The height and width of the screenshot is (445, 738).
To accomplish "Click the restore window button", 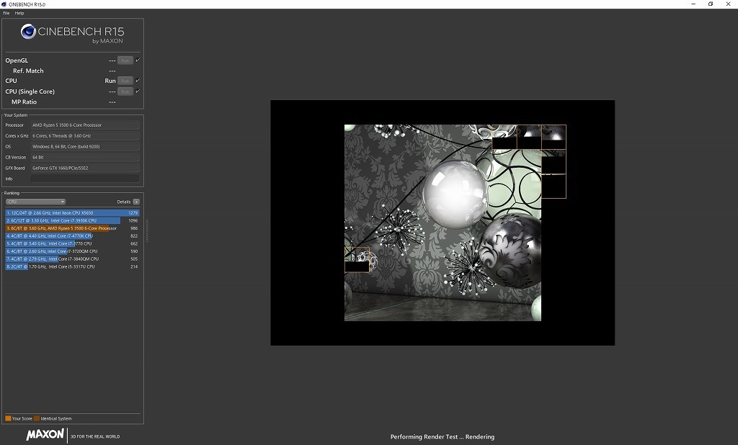I will tap(711, 4).
